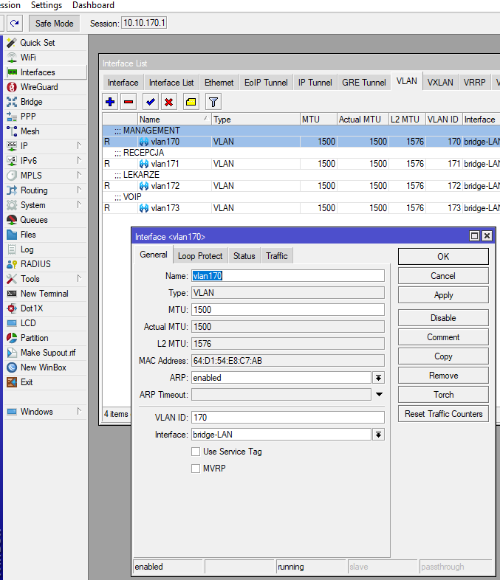Click the Torch button
This screenshot has height=580, width=500.
pyautogui.click(x=443, y=395)
